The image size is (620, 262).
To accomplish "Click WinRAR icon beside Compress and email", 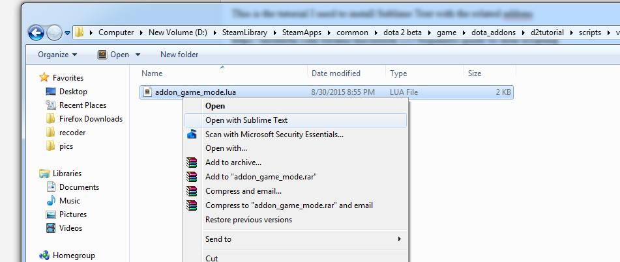I will point(192,191).
